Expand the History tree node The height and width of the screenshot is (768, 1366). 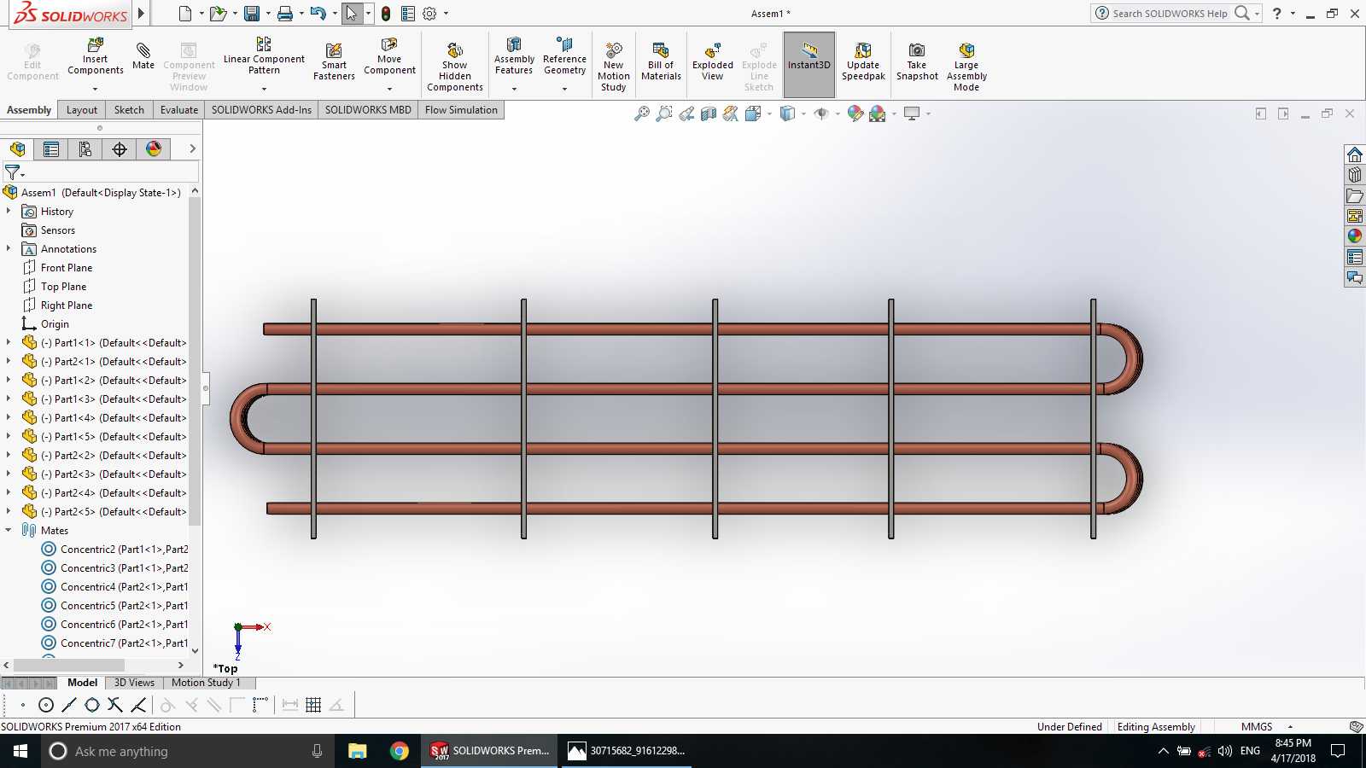[x=9, y=211]
